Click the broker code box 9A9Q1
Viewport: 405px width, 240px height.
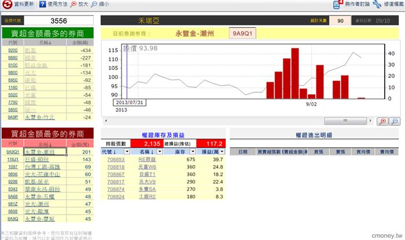(242, 33)
